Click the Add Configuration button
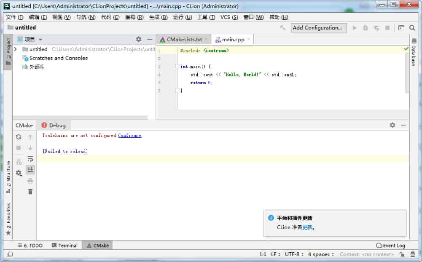The width and height of the screenshot is (422, 262). pos(318,28)
